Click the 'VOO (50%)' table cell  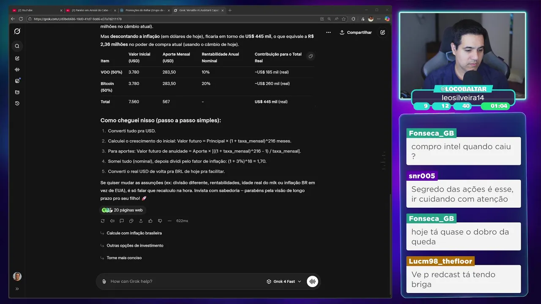pos(111,72)
